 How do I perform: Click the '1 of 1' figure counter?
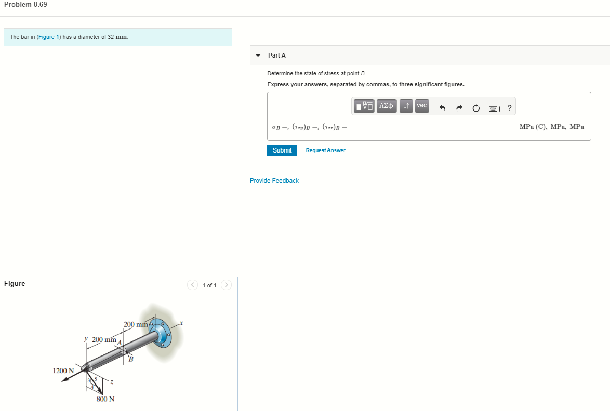(209, 285)
